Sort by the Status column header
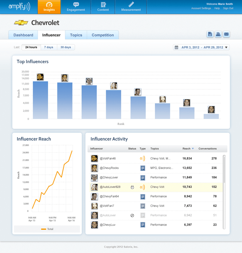Viewport: 242px width, 253px height. point(132,149)
